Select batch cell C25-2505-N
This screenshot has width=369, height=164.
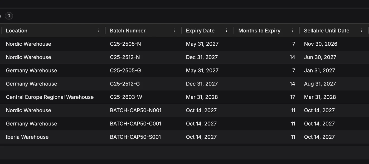click(x=125, y=44)
